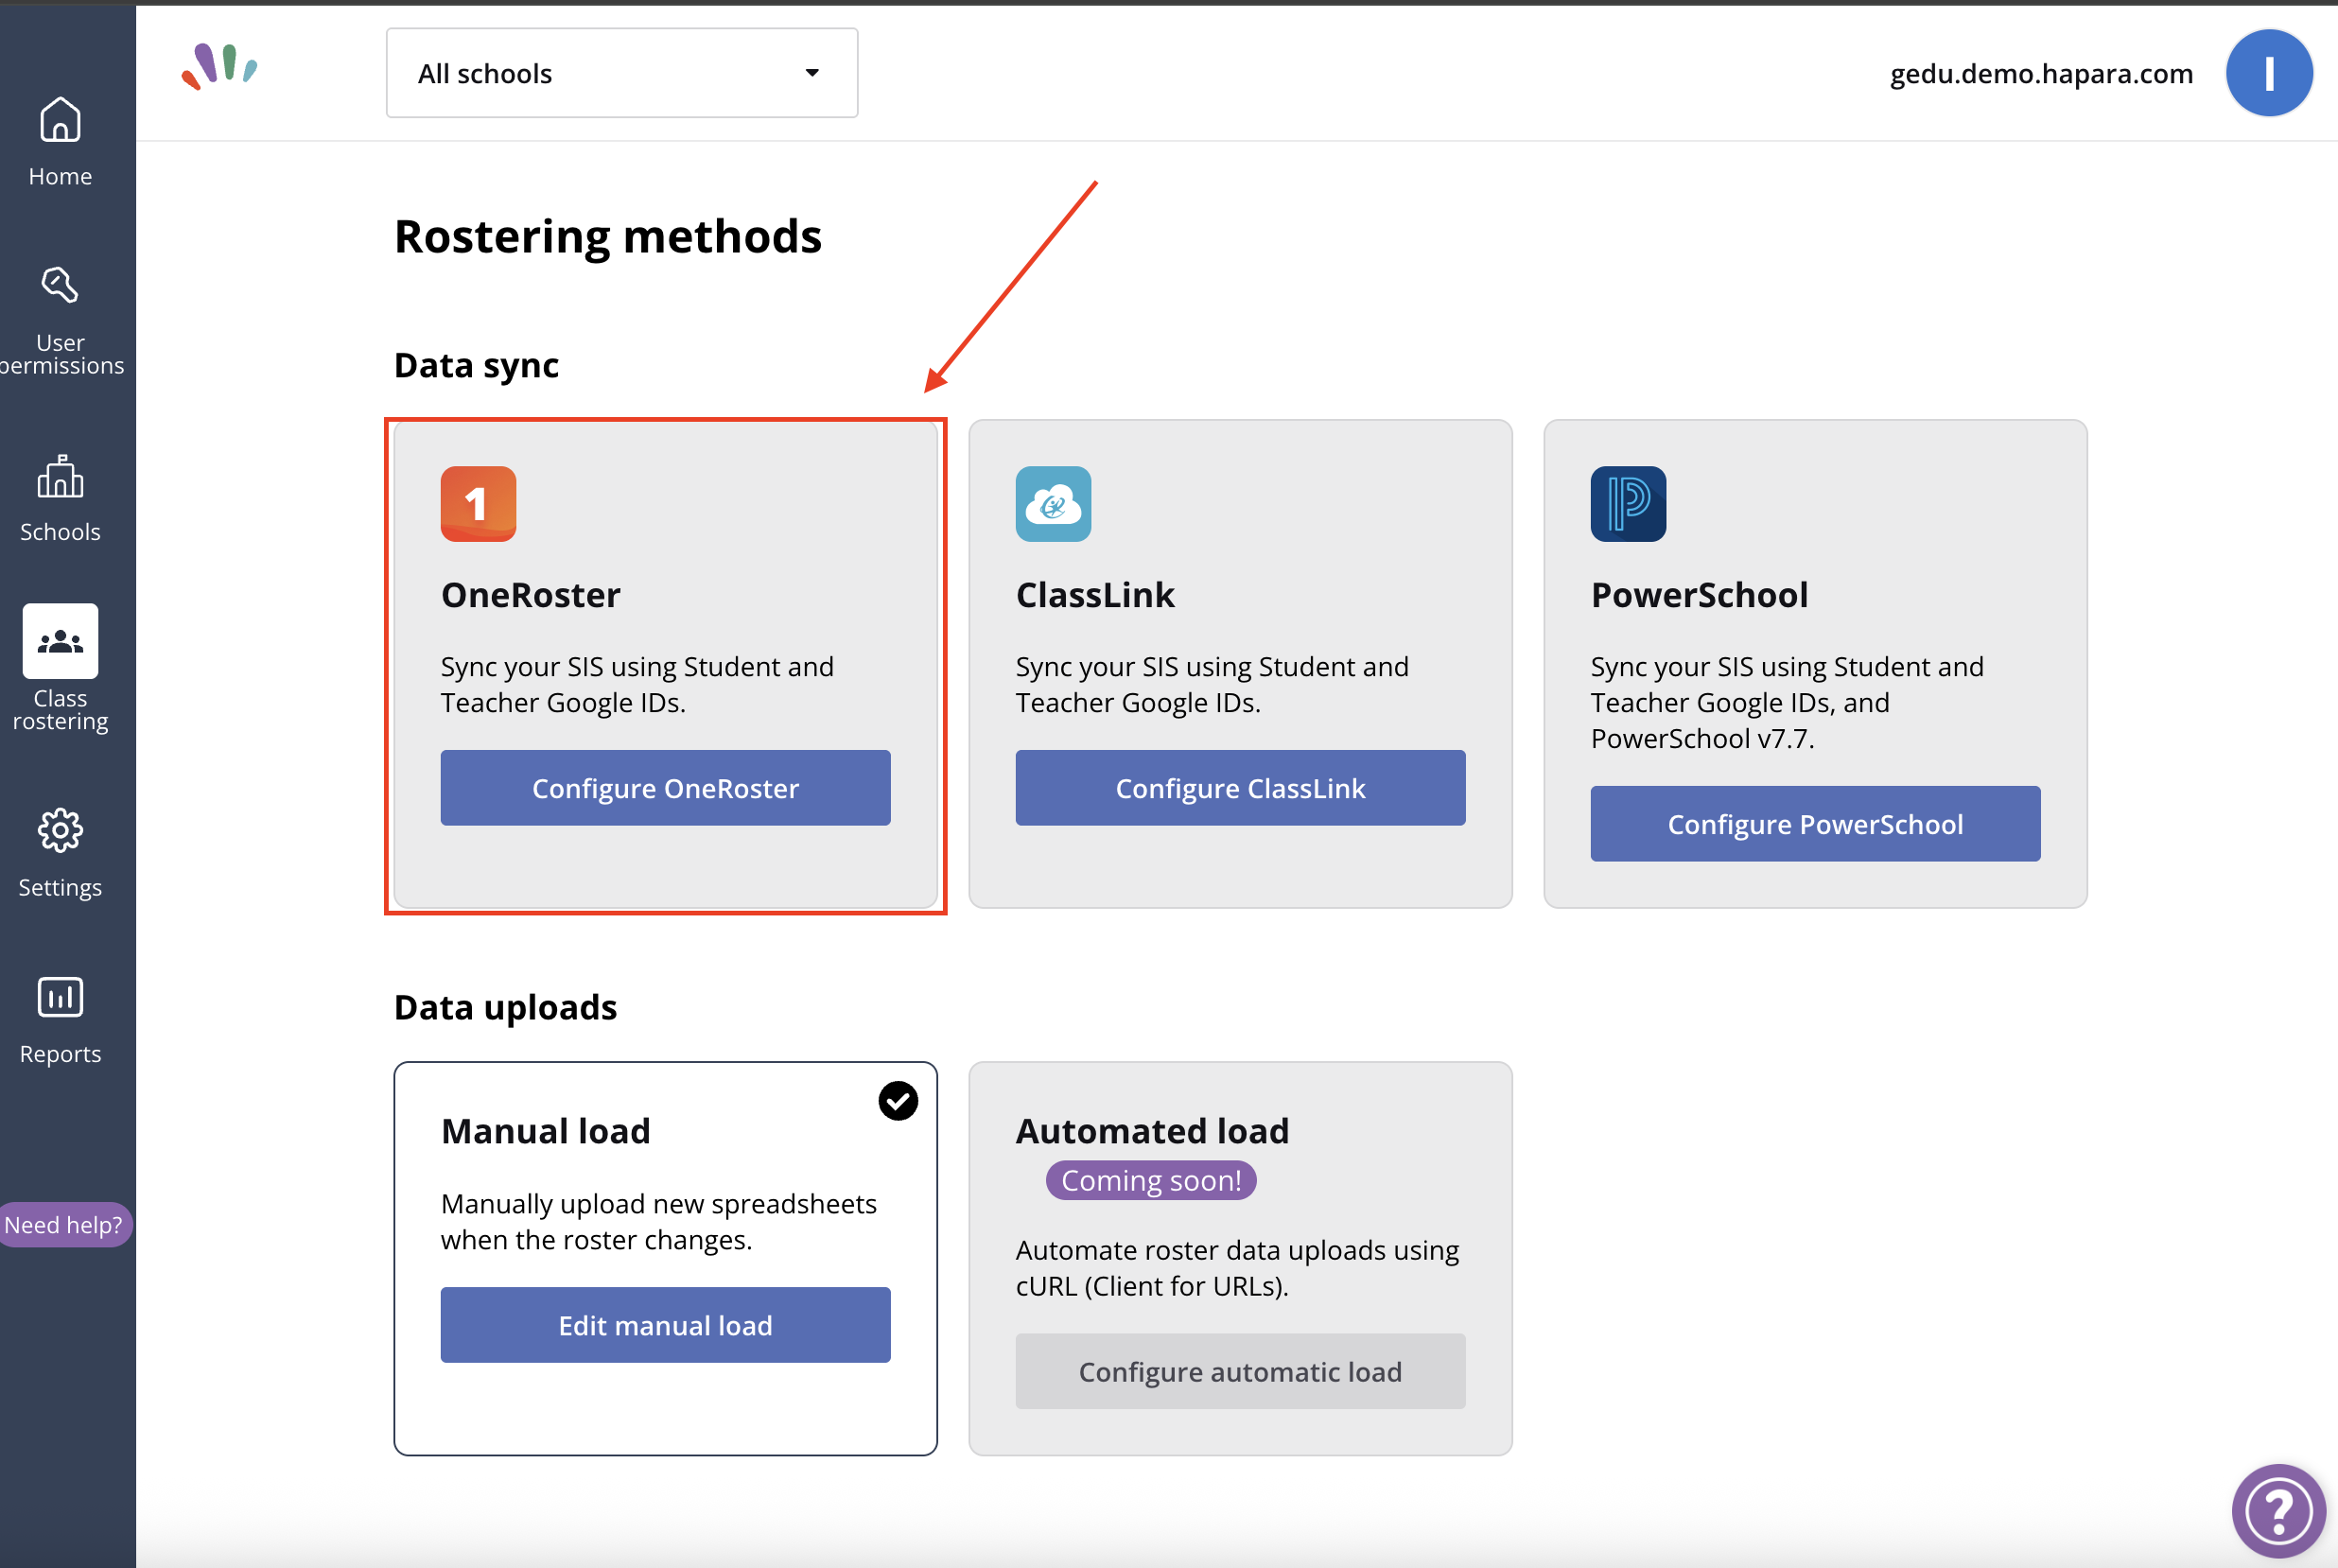Click the OneRoster sync description text

pyautogui.click(x=637, y=685)
